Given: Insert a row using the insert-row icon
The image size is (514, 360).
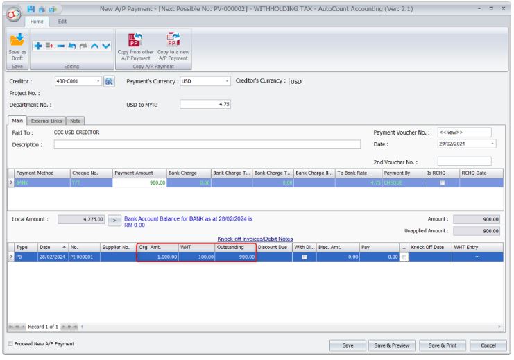Looking at the screenshot, I should pyautogui.click(x=49, y=46).
